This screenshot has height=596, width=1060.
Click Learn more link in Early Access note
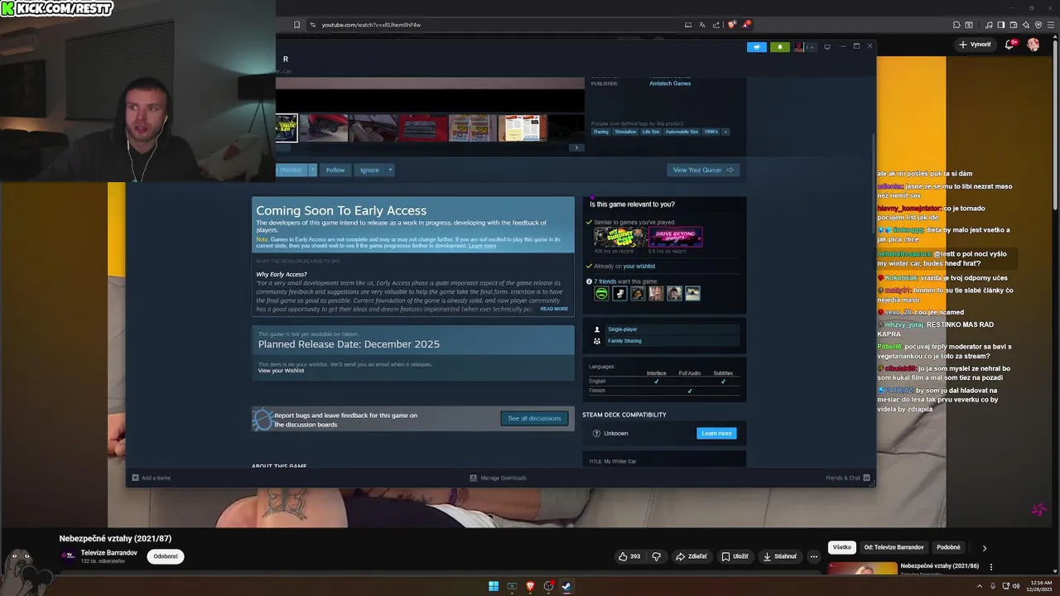coord(482,246)
